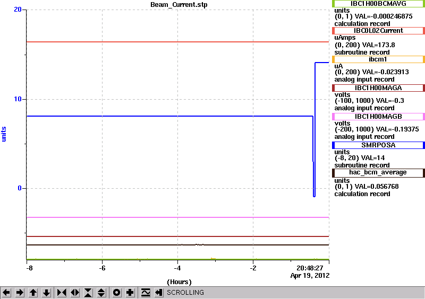Pan the plot down with the down arrow
The width and height of the screenshot is (425, 299).
pos(46,293)
